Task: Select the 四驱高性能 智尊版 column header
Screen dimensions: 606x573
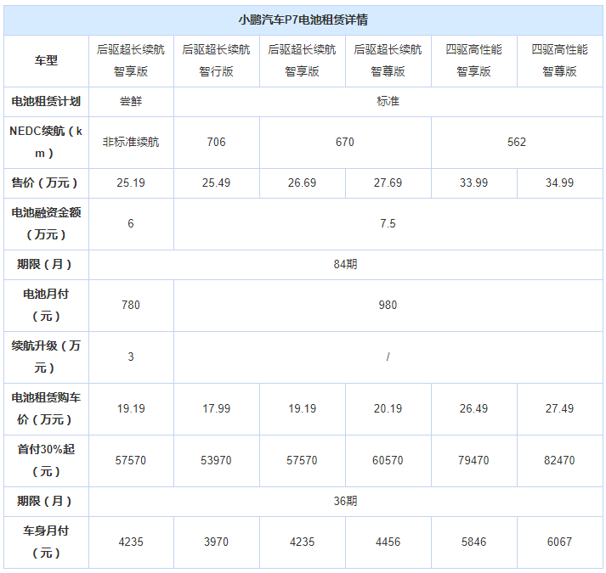Action: tap(559, 61)
